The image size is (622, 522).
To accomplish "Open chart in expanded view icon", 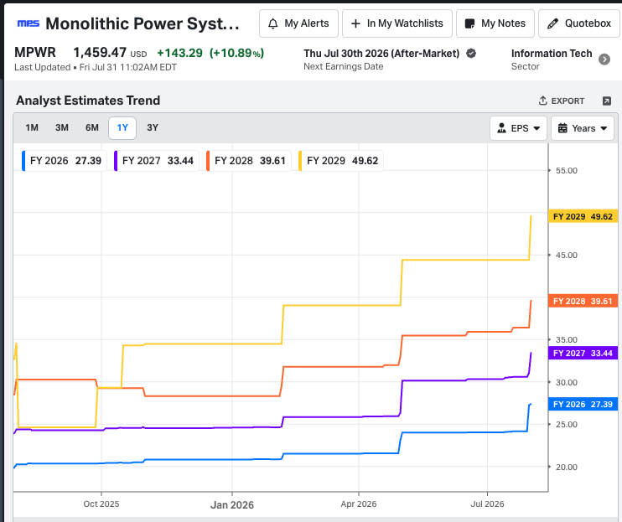I will pyautogui.click(x=607, y=101).
